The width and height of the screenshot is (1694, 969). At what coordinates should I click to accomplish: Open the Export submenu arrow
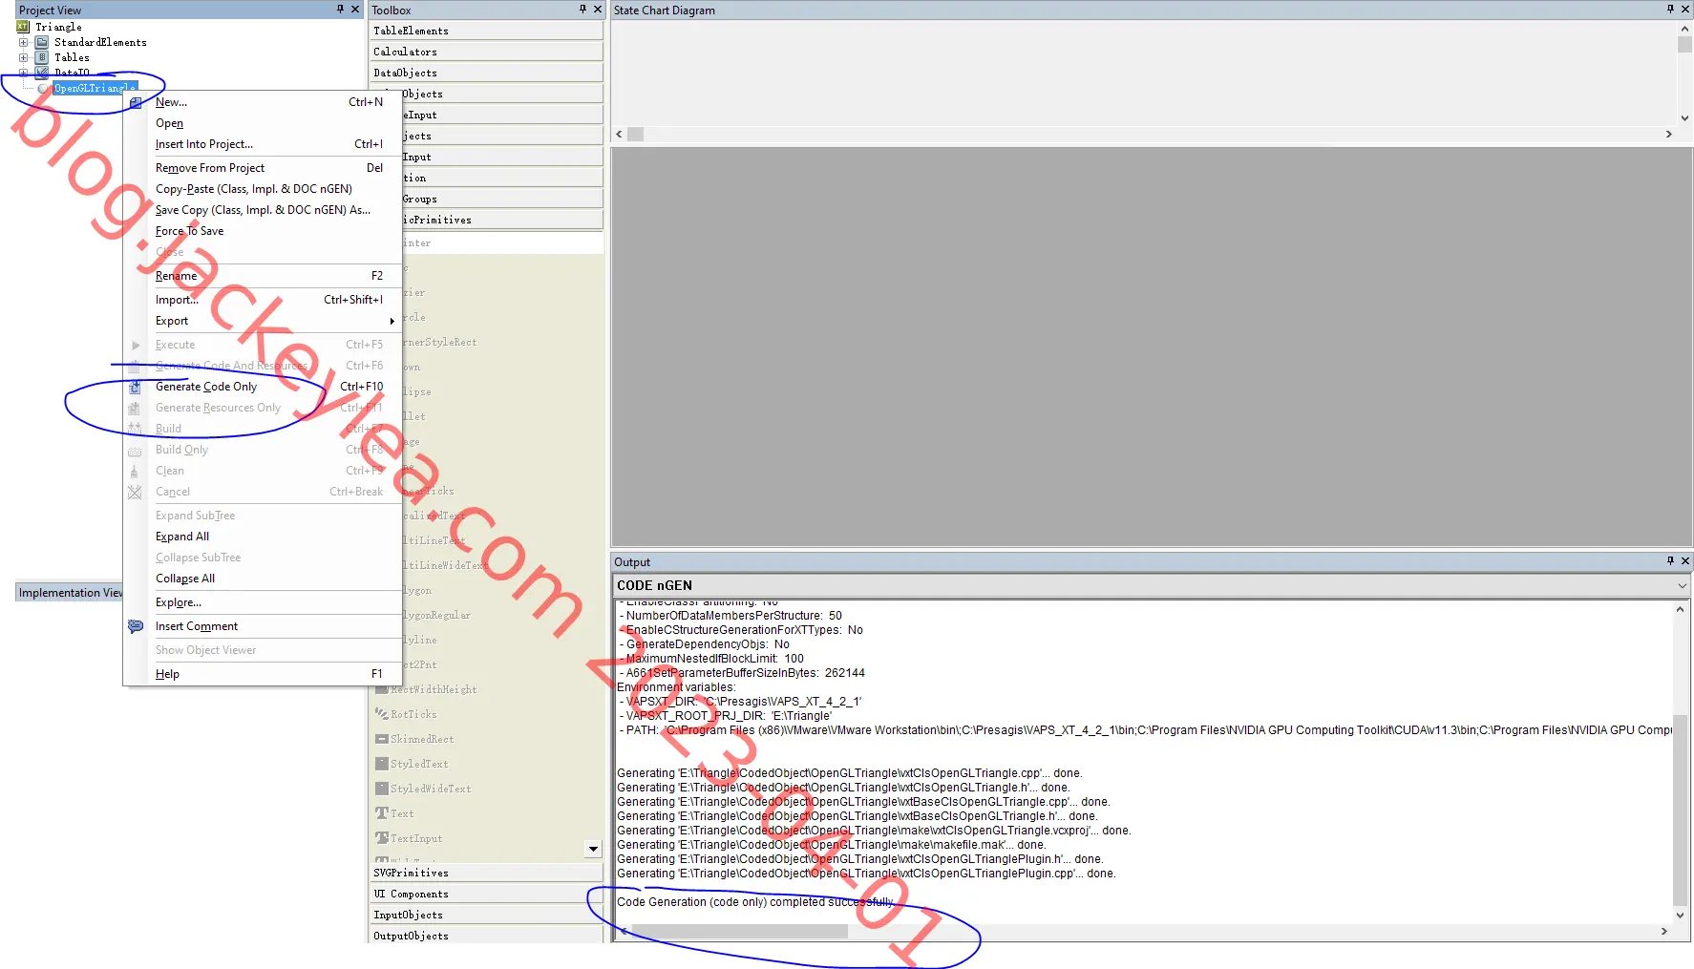point(392,321)
